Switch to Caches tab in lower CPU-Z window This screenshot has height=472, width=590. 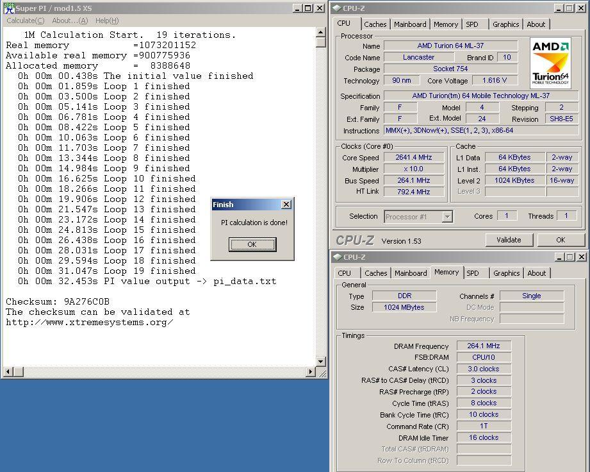pos(375,273)
